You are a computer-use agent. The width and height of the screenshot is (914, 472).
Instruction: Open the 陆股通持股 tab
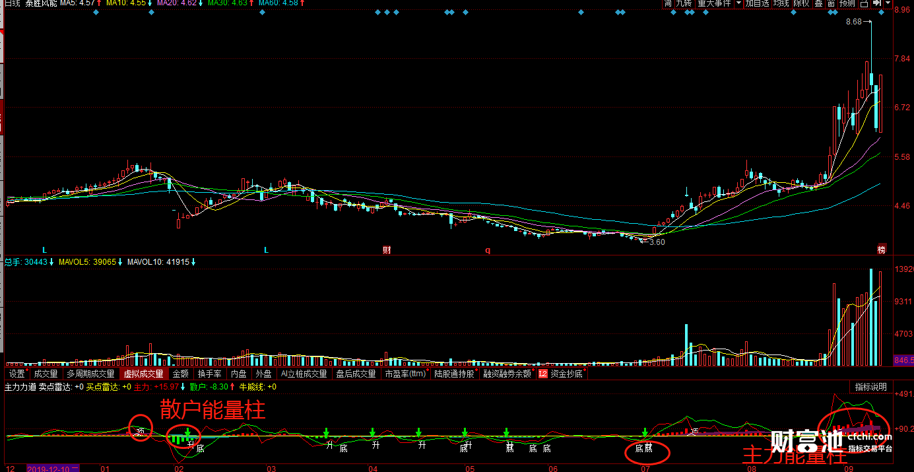[455, 374]
